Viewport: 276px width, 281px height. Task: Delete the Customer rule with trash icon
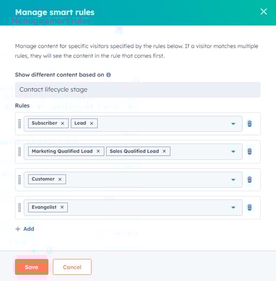(x=249, y=180)
